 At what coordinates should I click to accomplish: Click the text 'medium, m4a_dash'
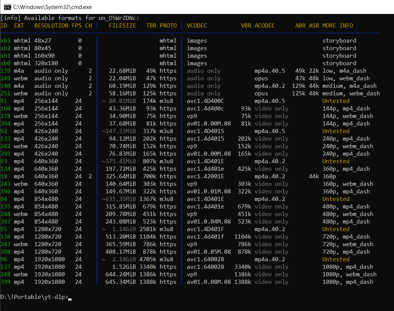[x=350, y=86]
